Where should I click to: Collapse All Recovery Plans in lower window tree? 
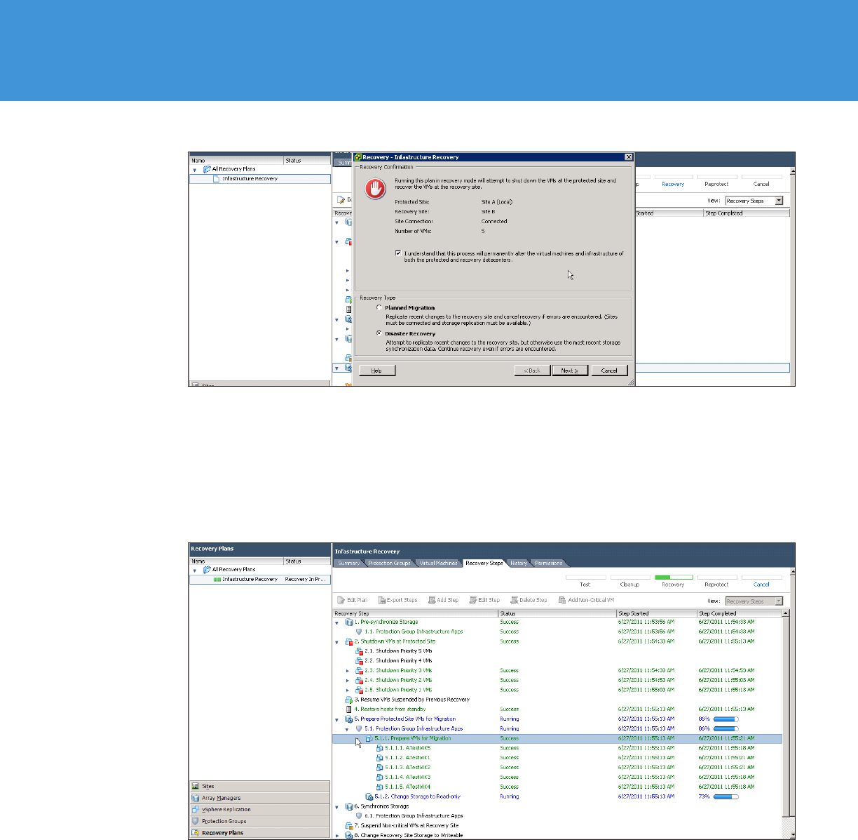pos(195,570)
